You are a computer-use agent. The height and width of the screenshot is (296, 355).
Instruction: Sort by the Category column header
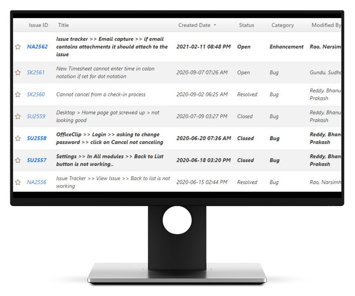[x=282, y=25]
